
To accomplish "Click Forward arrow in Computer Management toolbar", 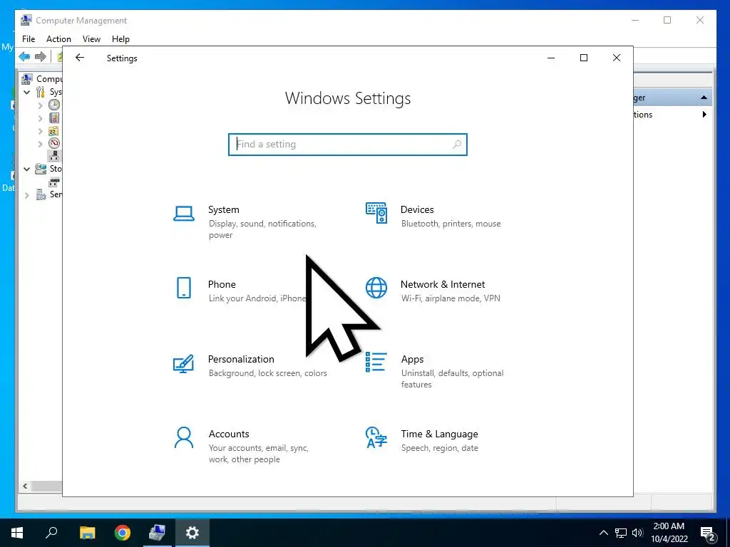I will (x=41, y=57).
